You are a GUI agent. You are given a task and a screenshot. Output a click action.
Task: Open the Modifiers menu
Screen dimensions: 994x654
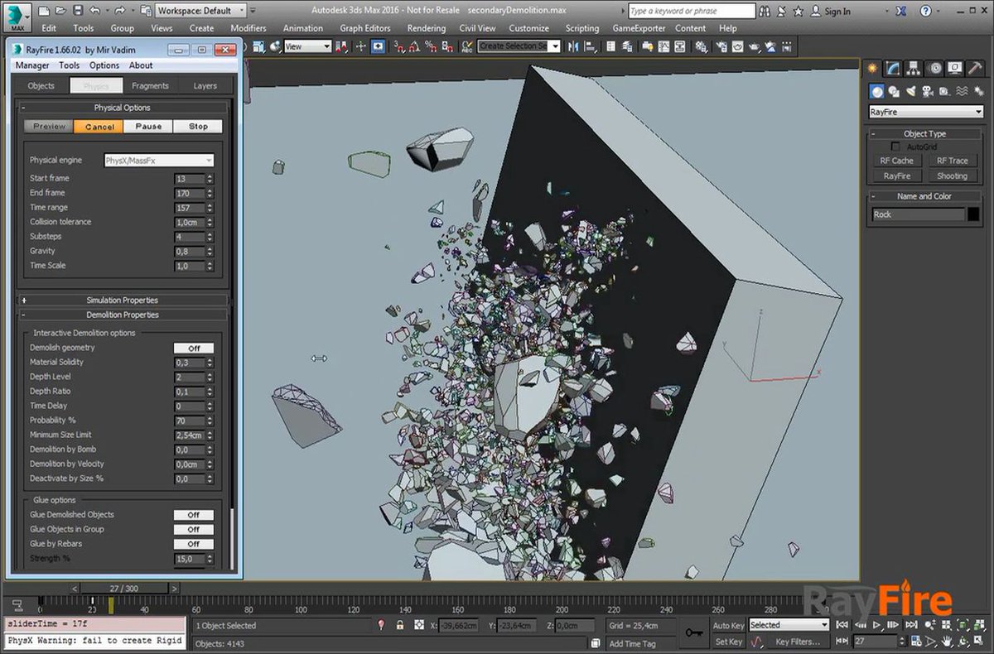click(x=248, y=28)
